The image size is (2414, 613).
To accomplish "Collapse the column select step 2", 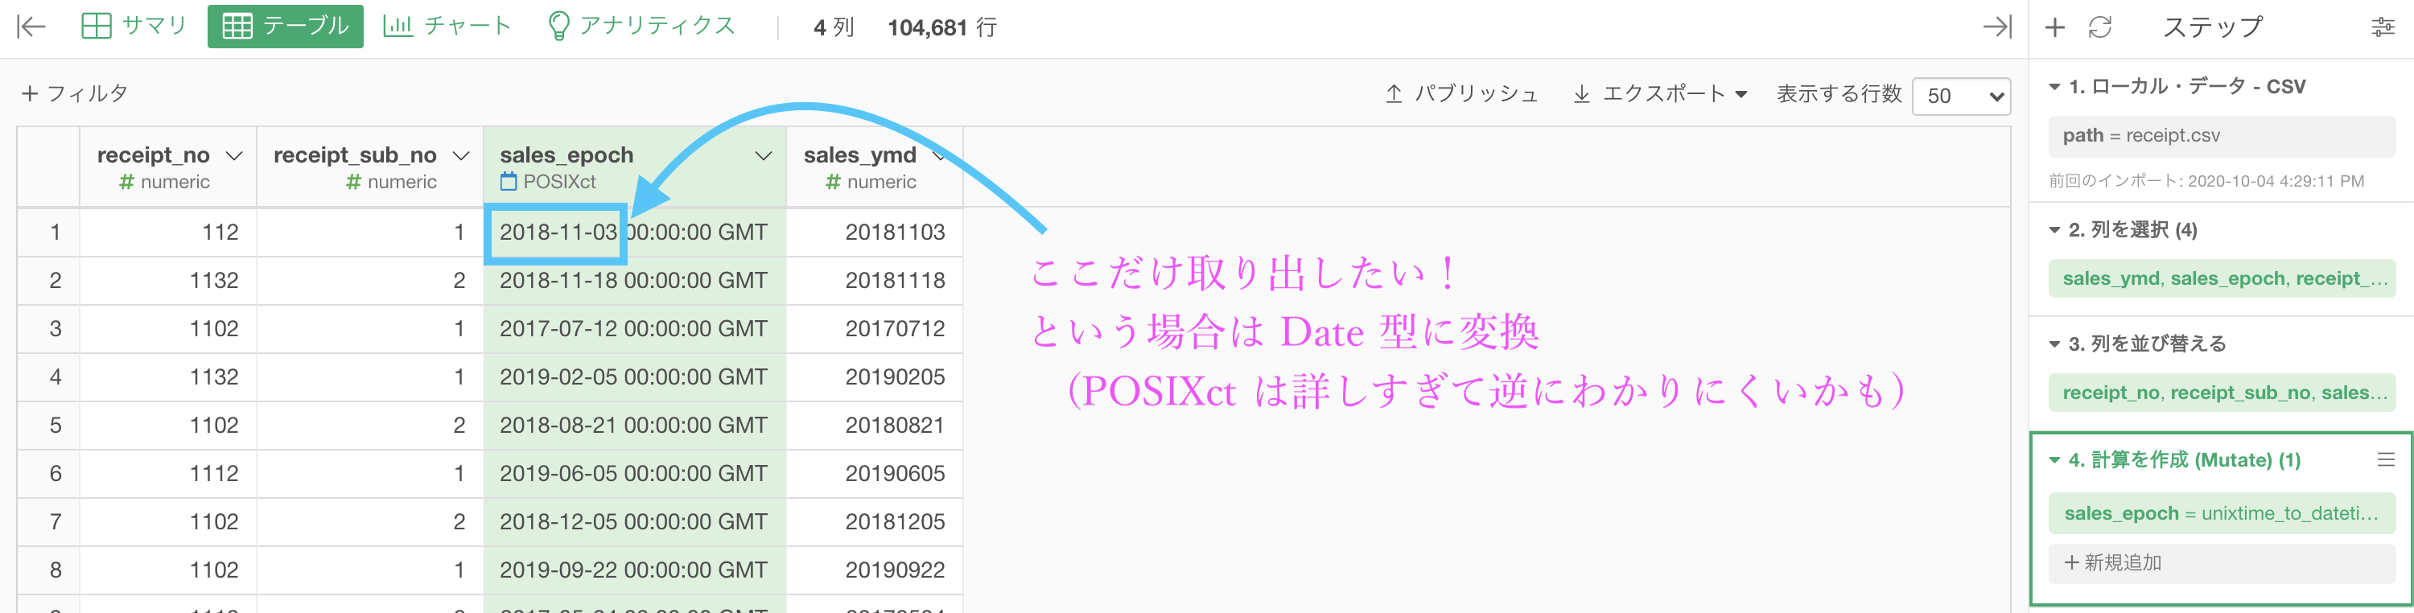I will click(x=2054, y=229).
